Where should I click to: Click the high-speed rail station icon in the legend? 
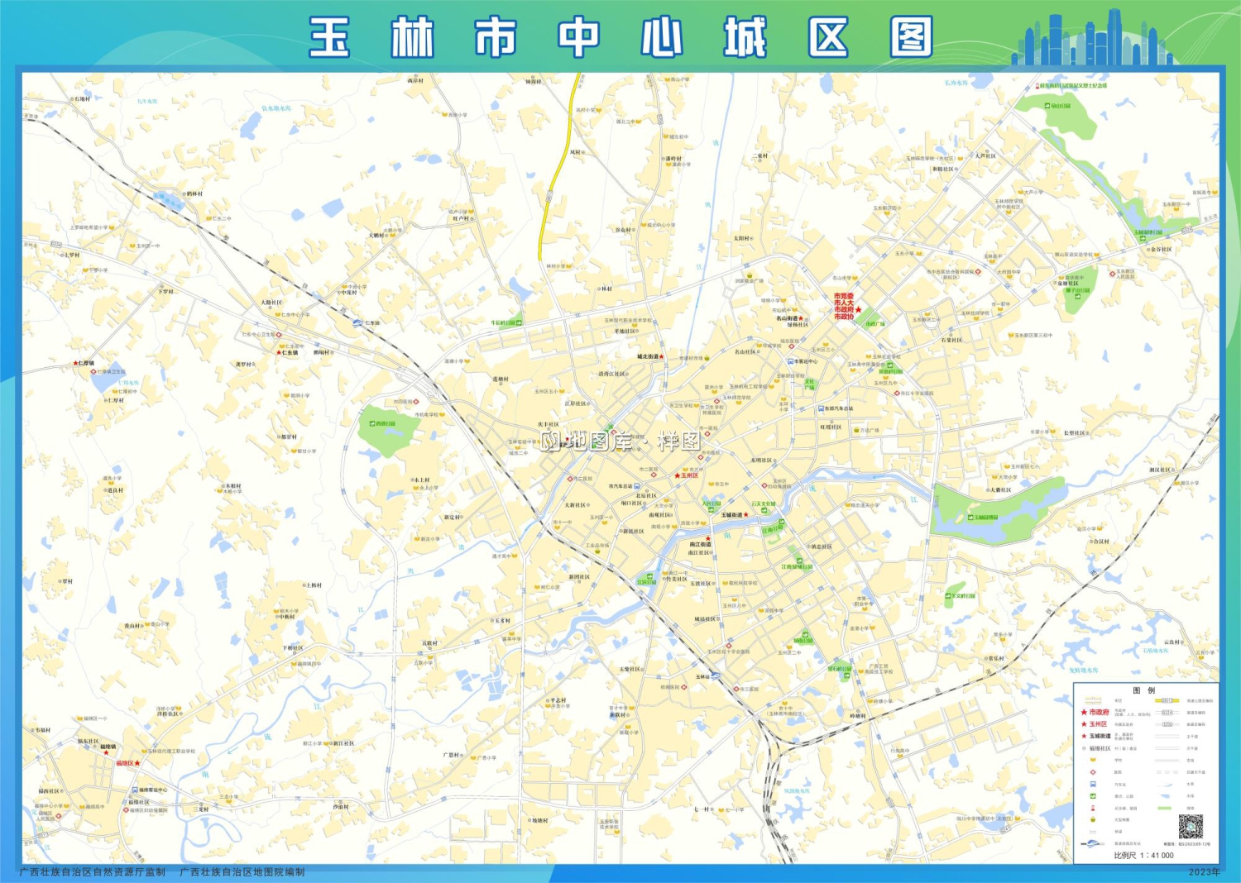[1092, 843]
